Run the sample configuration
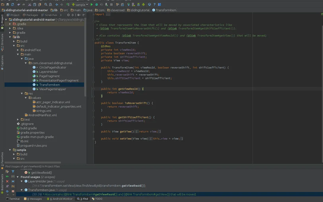 coord(91,4)
